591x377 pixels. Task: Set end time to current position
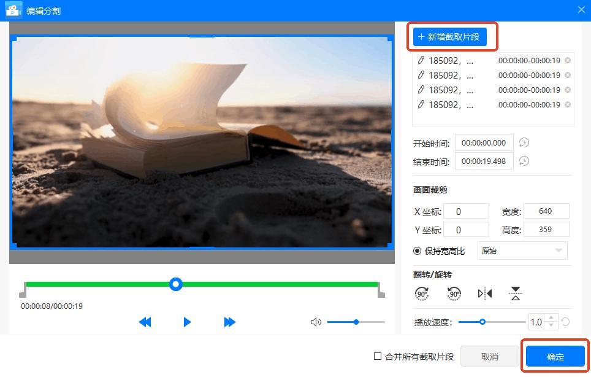[x=524, y=161]
